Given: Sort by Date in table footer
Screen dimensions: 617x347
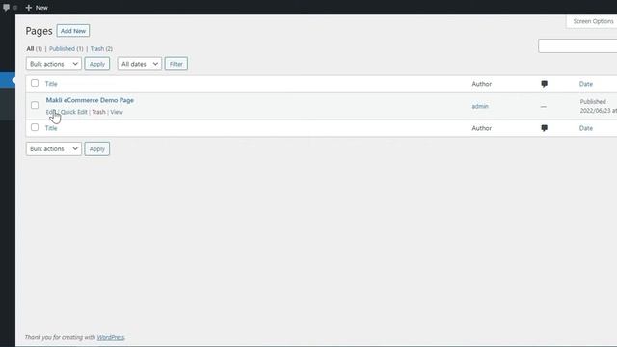Looking at the screenshot, I should pos(586,128).
